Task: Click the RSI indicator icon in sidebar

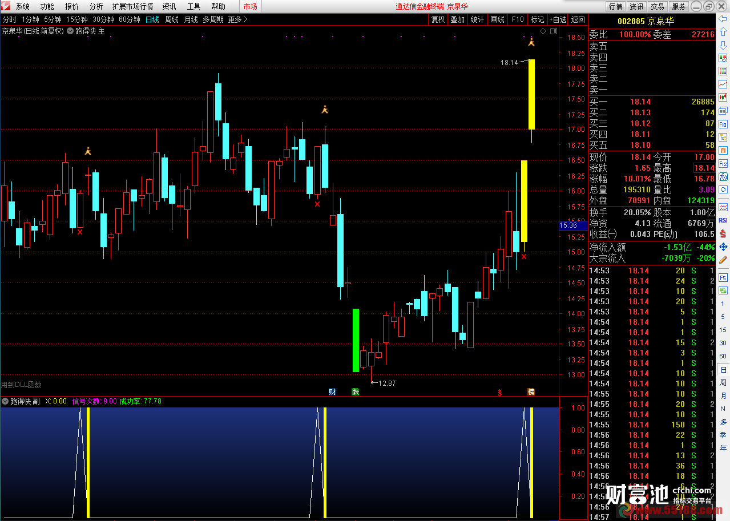Action: point(723,220)
